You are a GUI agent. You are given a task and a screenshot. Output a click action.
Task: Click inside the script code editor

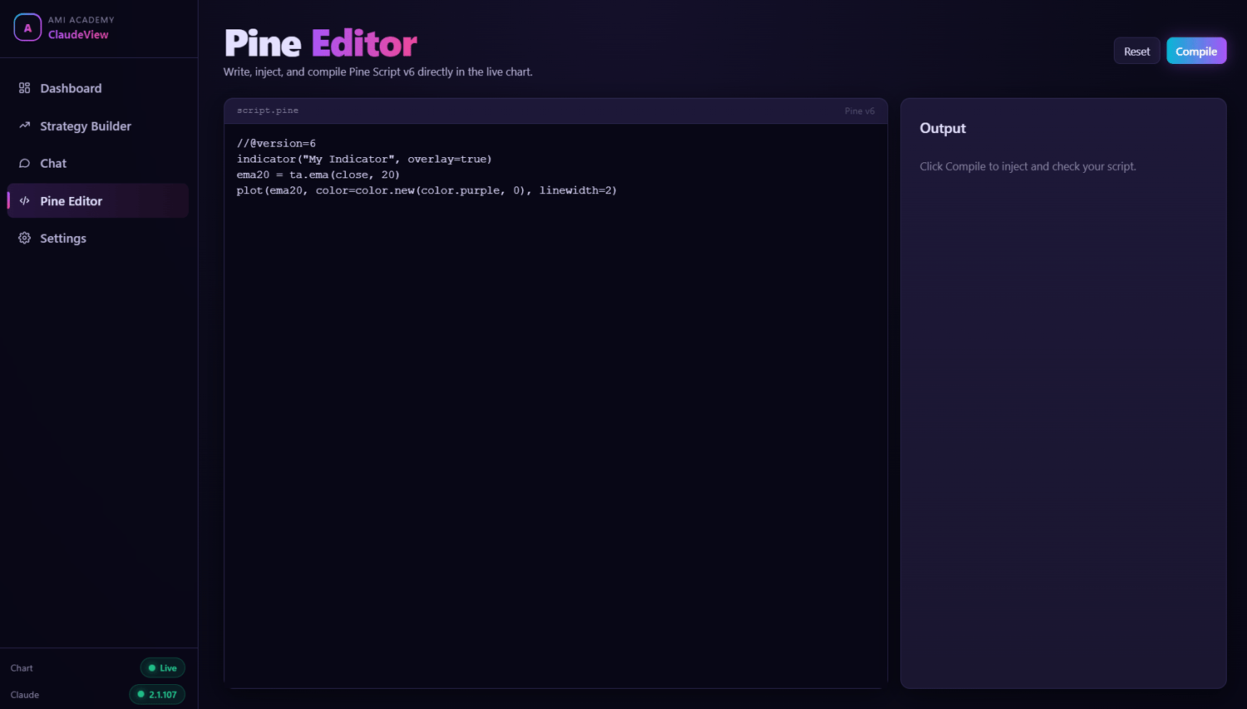555,406
